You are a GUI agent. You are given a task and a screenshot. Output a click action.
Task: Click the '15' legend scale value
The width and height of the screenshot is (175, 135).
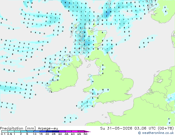(x=41, y=134)
